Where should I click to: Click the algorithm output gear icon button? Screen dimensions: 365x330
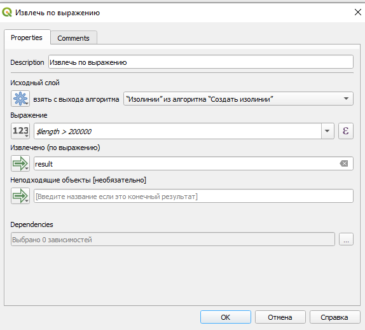20,99
